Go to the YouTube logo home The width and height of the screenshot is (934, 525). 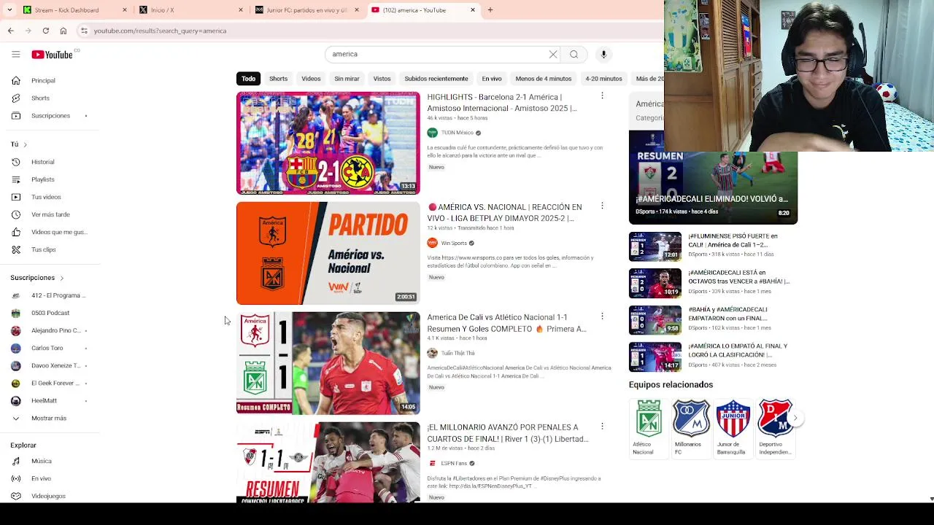[52, 55]
